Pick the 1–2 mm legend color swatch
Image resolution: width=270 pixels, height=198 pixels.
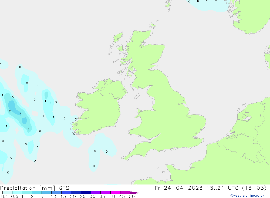point(27,193)
